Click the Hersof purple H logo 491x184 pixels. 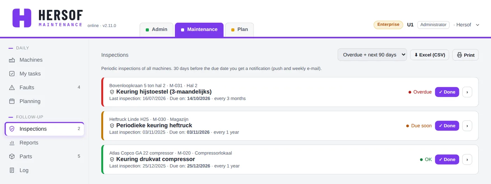point(22,18)
